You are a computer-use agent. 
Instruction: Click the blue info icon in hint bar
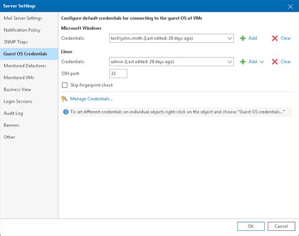(x=66, y=112)
